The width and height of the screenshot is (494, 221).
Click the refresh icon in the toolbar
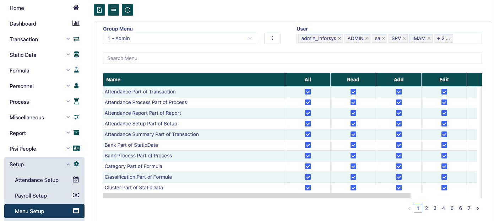[x=127, y=10]
